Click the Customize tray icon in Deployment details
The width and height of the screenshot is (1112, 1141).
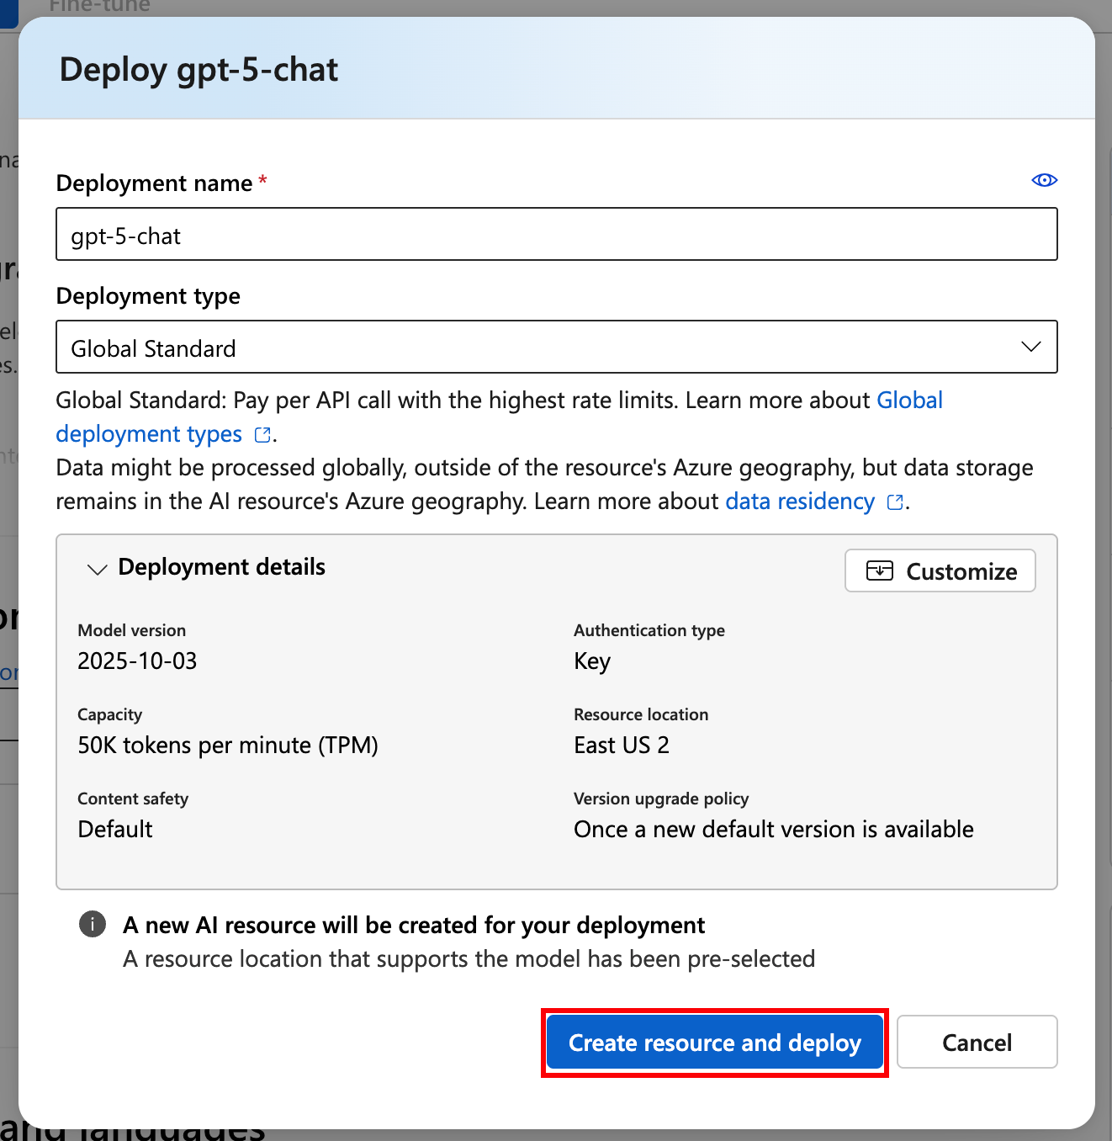point(880,570)
